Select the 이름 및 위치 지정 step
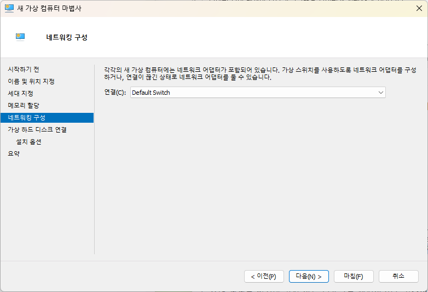This screenshot has height=292, width=428. [x=31, y=82]
